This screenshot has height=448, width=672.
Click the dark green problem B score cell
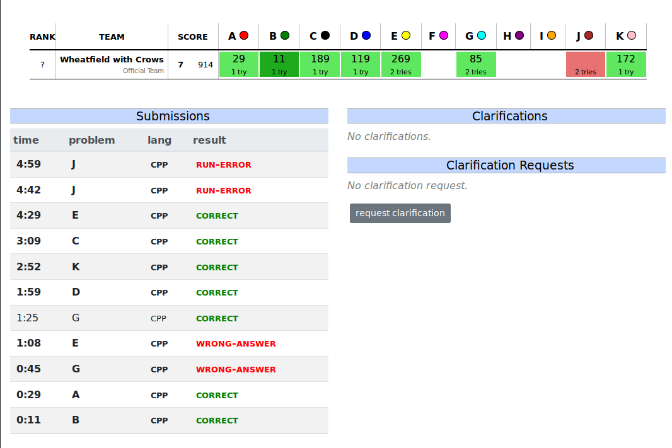279,64
